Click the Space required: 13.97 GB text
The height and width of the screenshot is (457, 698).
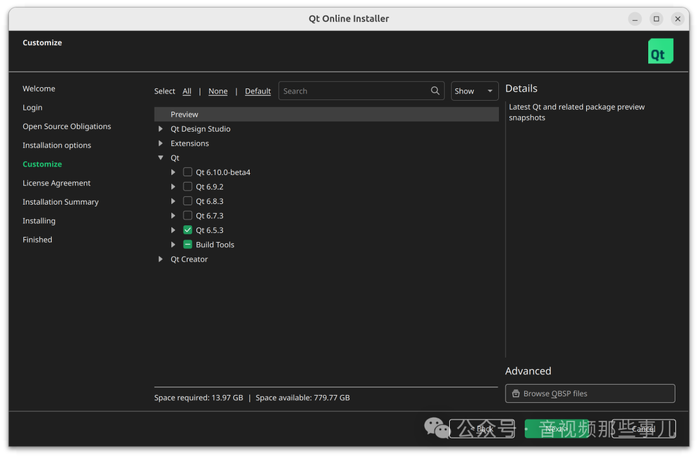click(198, 398)
